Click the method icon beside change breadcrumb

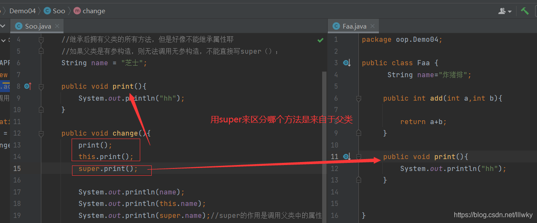click(77, 11)
